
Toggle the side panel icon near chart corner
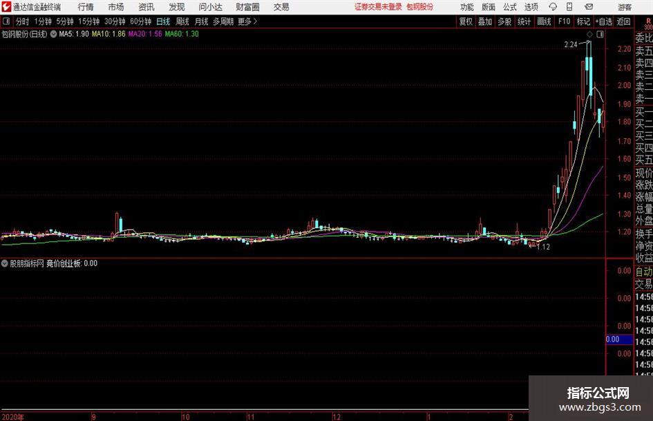coord(600,35)
